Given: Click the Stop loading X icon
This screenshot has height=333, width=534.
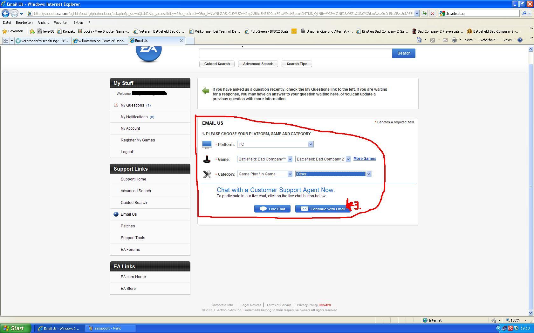Looking at the screenshot, I should [432, 13].
